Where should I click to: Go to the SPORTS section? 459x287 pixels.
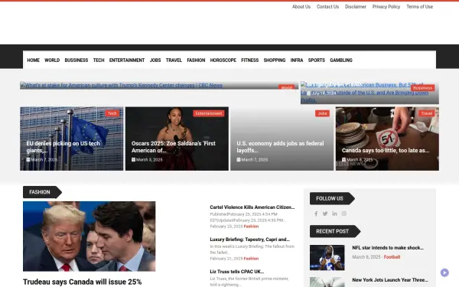click(317, 60)
